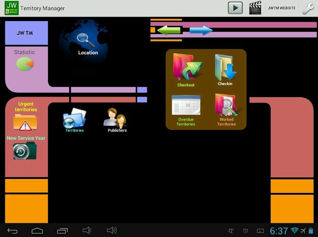Click the JW Territory Manager app logo
This screenshot has height=237, width=318.
tap(12, 8)
